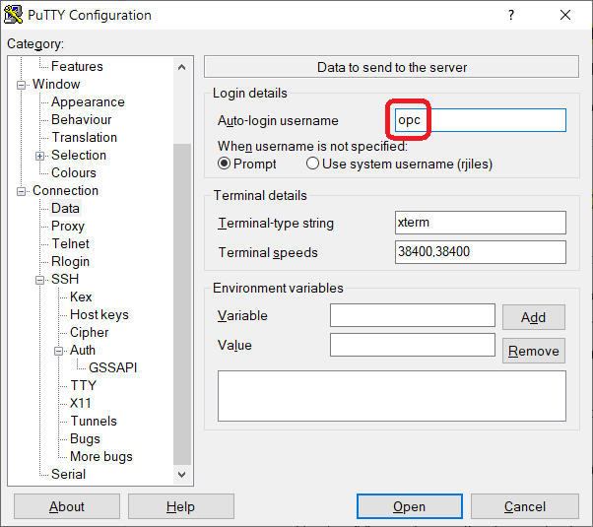Open the Colours category
The height and width of the screenshot is (527, 593).
click(74, 173)
